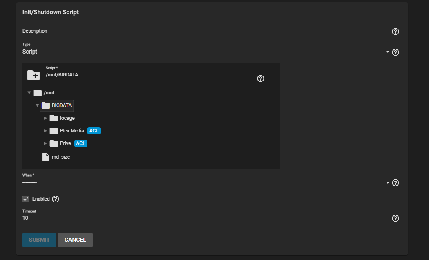This screenshot has width=429, height=260.
Task: Open help icon beside Enabled checkbox
Action: tap(56, 199)
